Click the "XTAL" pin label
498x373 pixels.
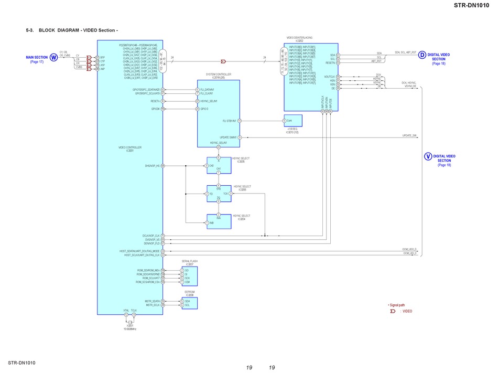pos(126,311)
